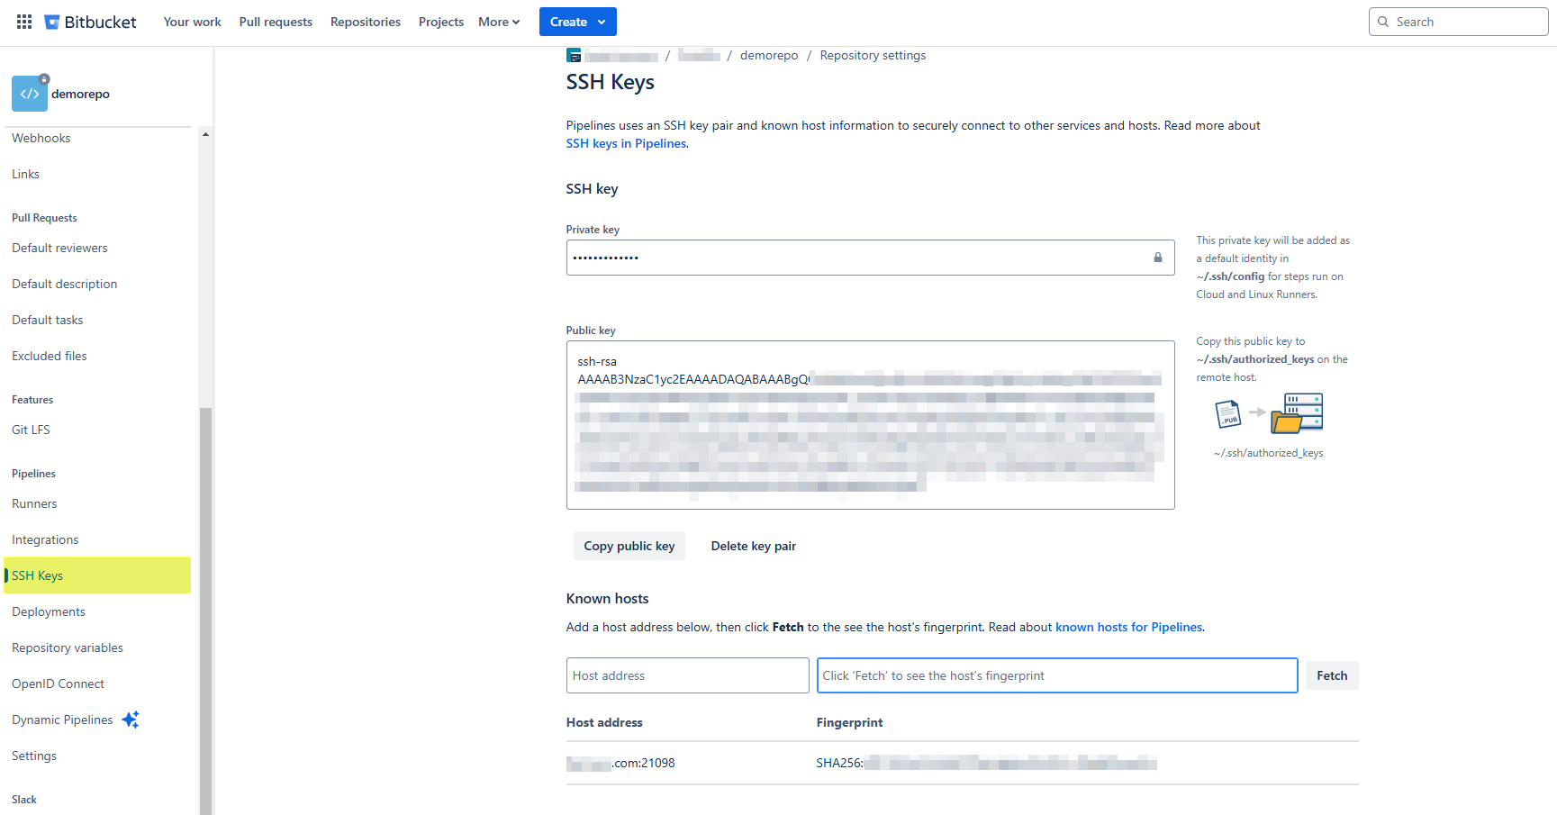This screenshot has width=1557, height=815.
Task: Click the 'Known hosts' heading
Action: coord(607,598)
